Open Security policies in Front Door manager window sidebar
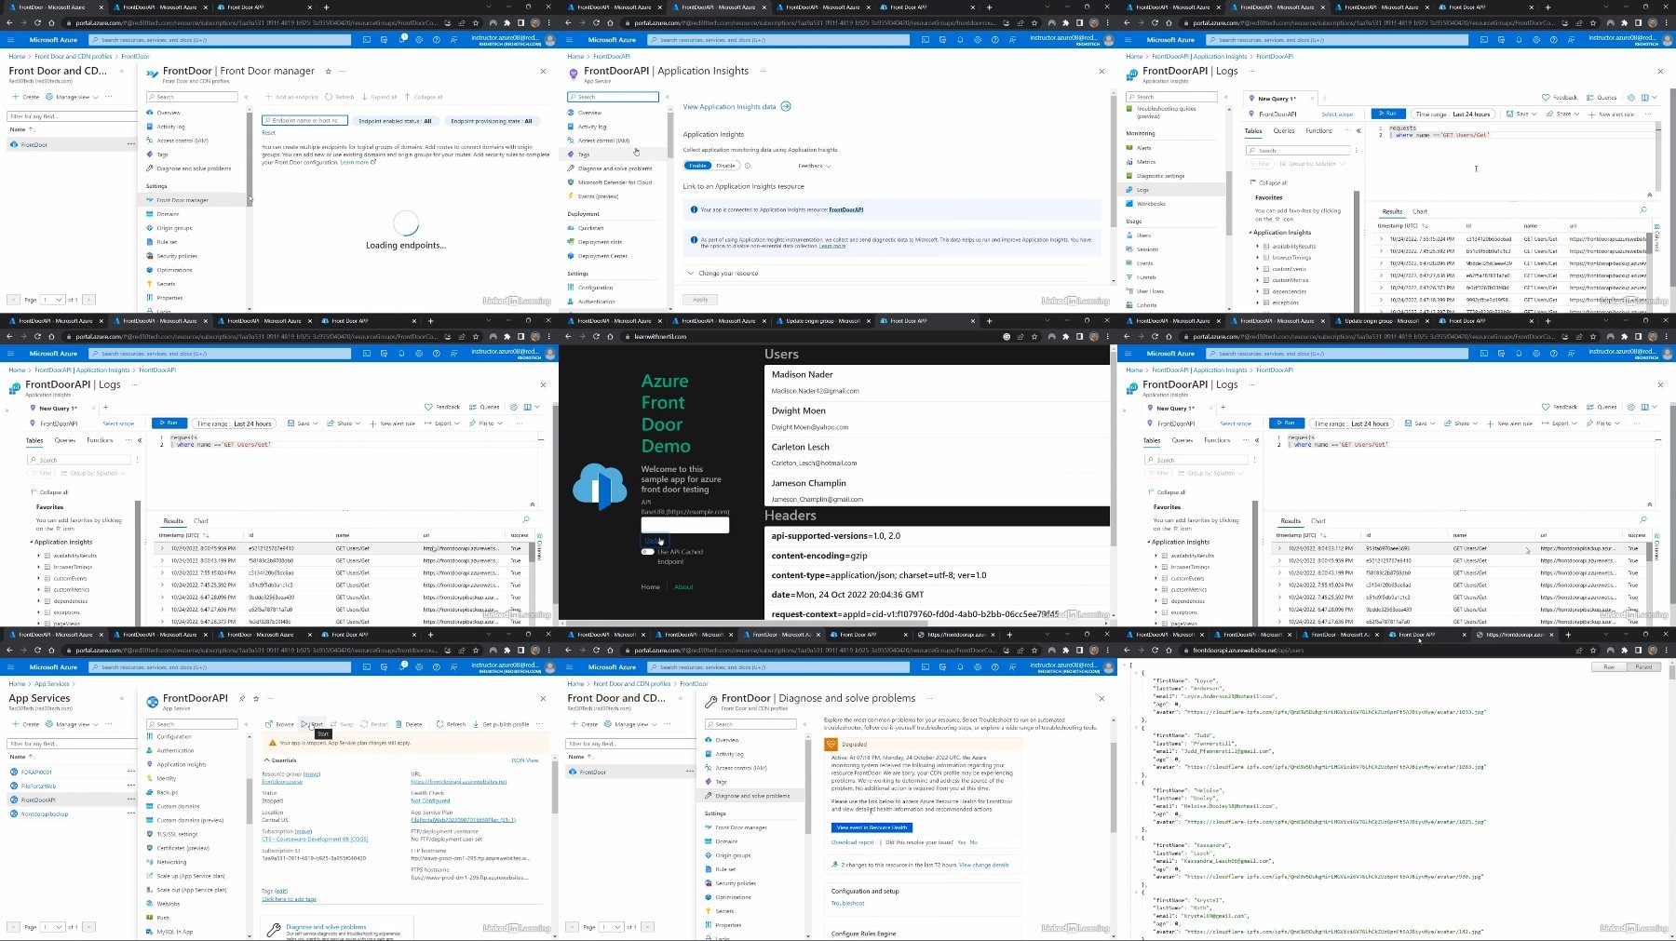Viewport: 1676px width, 941px height. (177, 256)
